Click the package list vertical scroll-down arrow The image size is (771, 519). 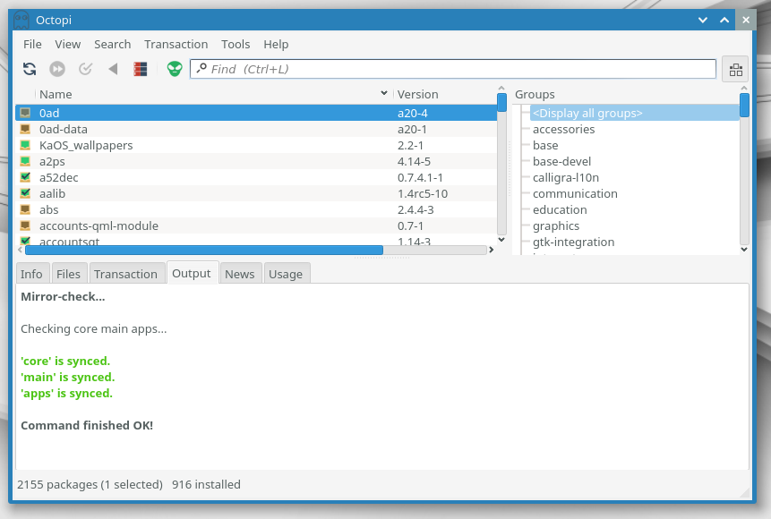click(x=501, y=239)
